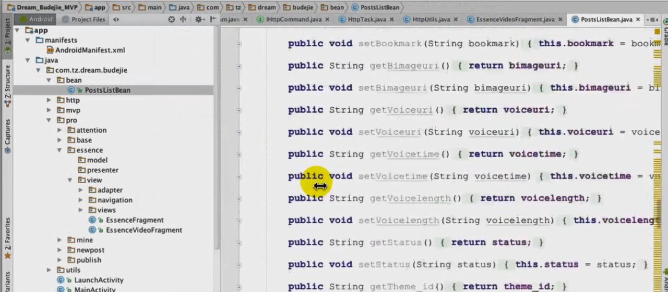
Task: Select the publish package
Action: [84, 260]
